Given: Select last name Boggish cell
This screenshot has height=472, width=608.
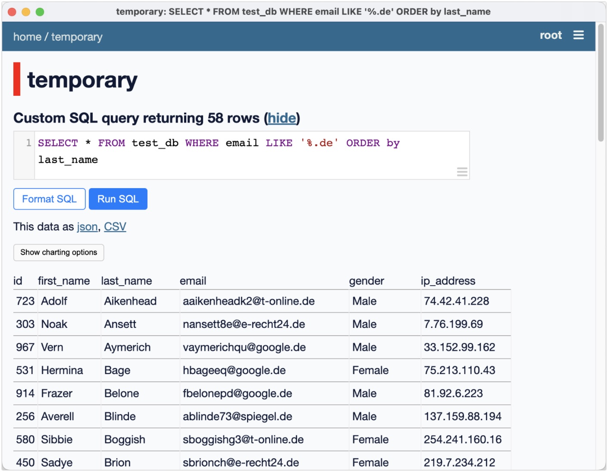Looking at the screenshot, I should 141,440.
